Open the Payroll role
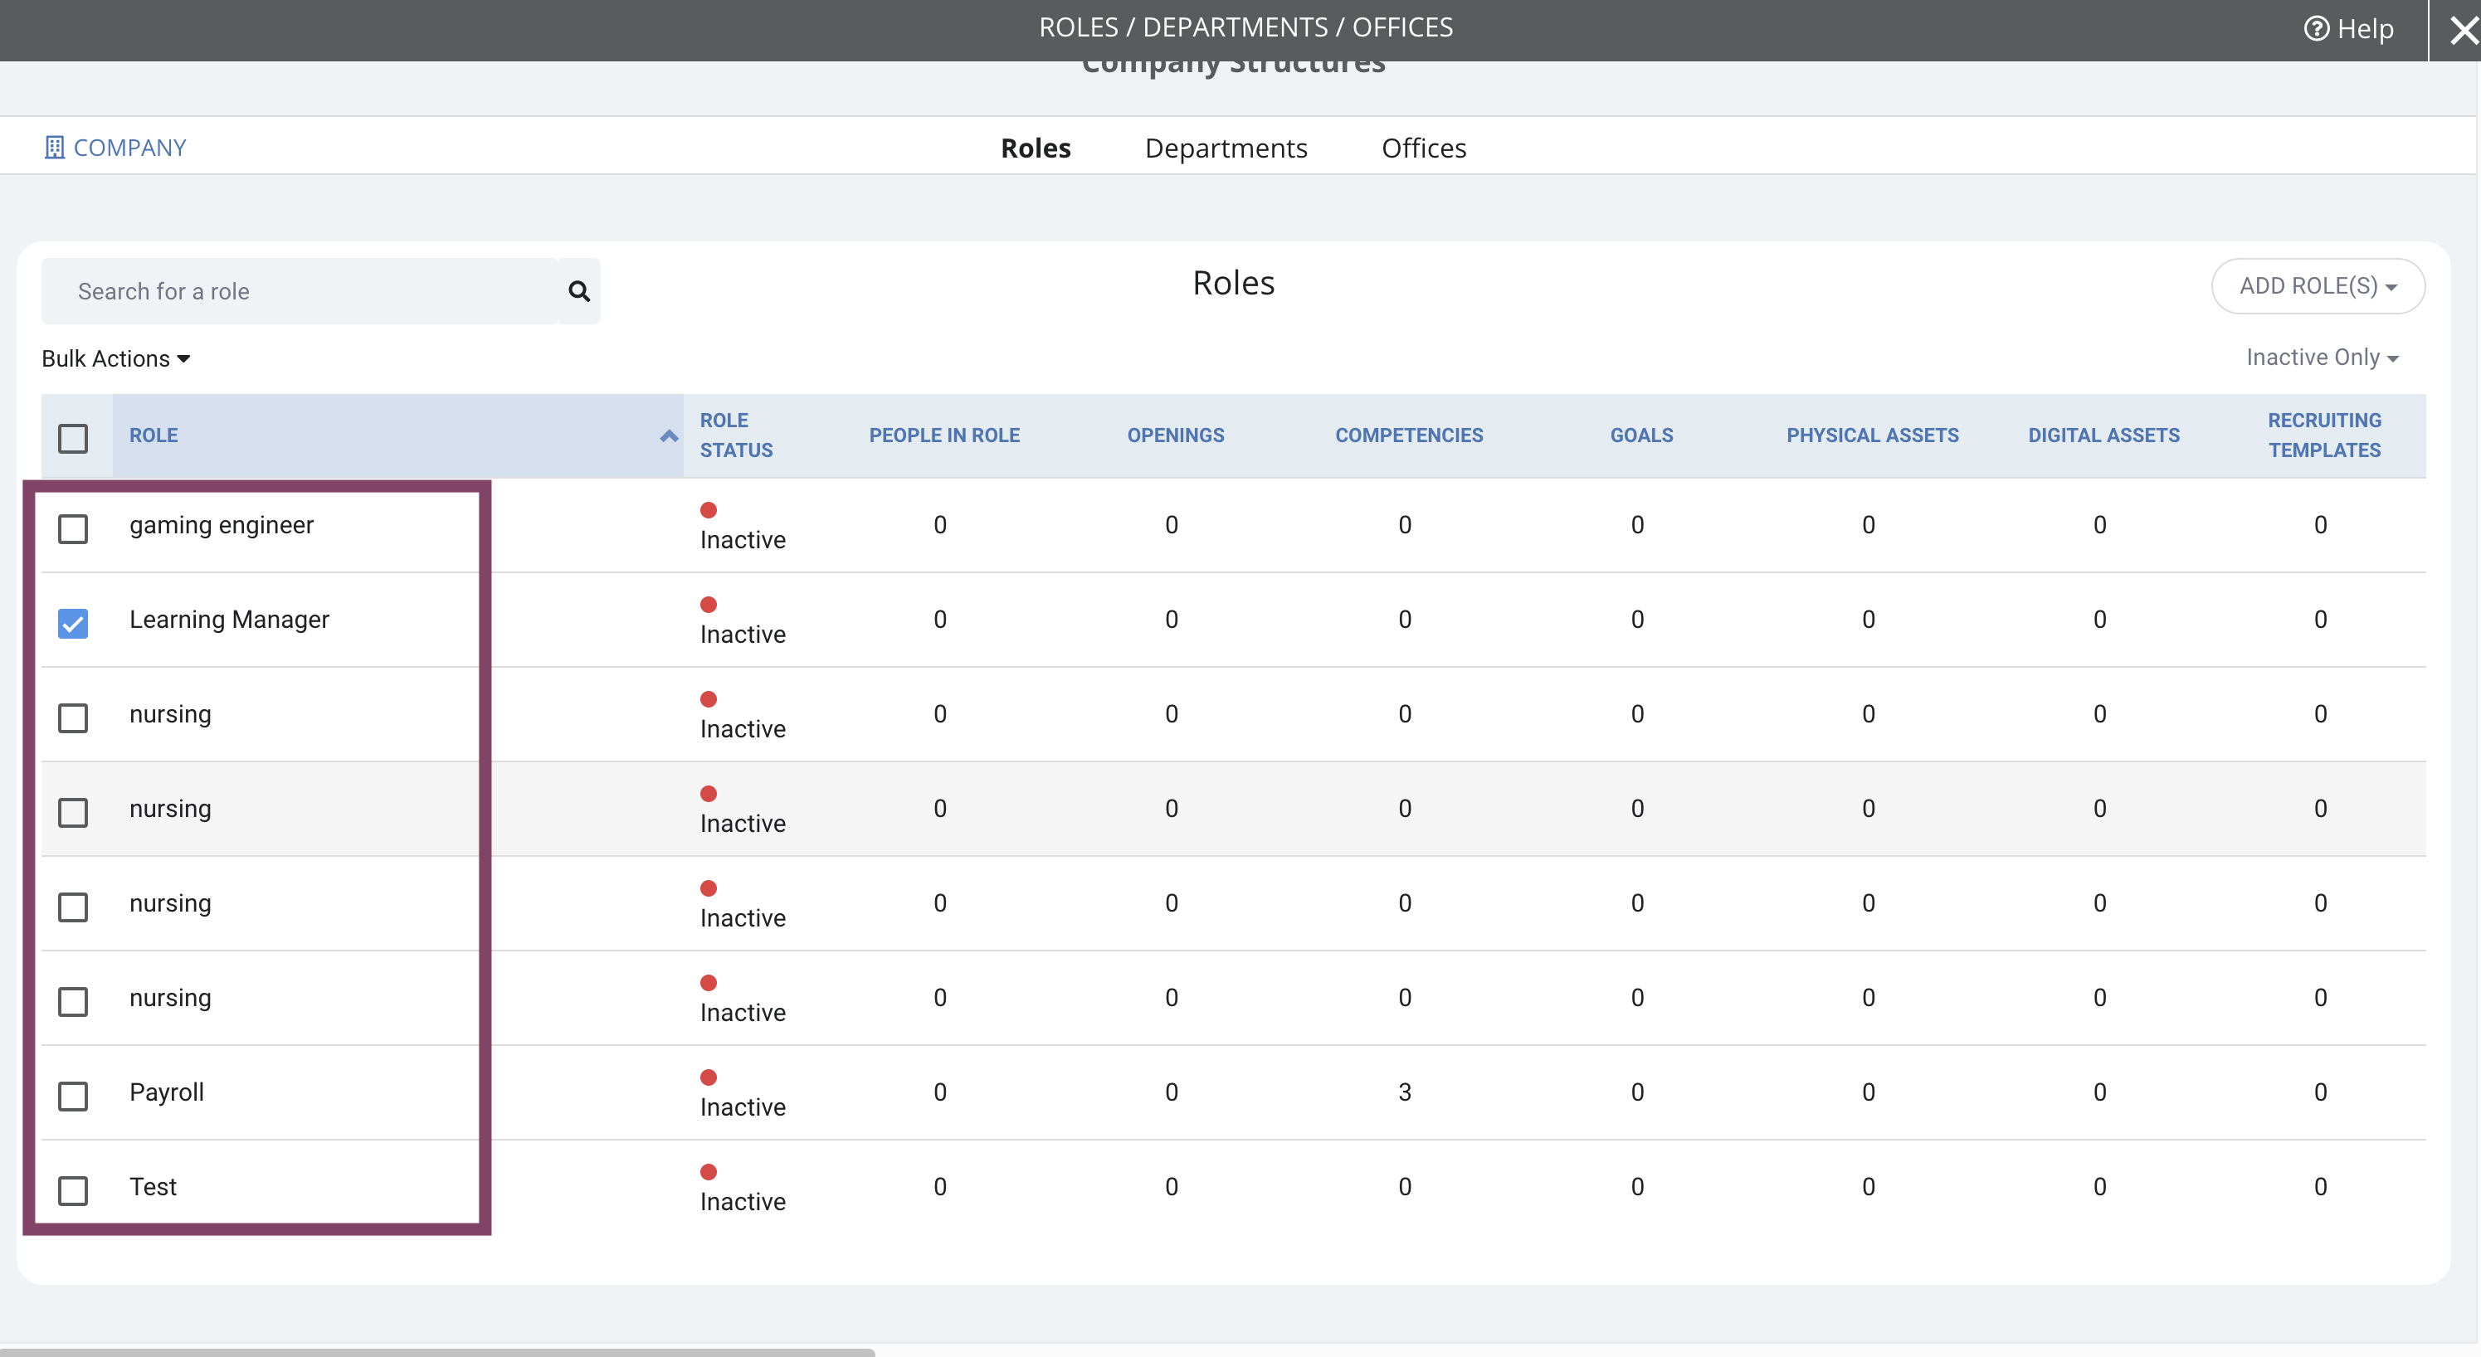 coord(167,1092)
